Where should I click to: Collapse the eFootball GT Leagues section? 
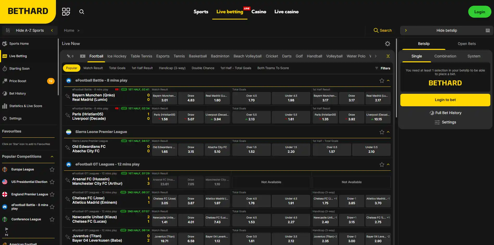click(x=388, y=164)
